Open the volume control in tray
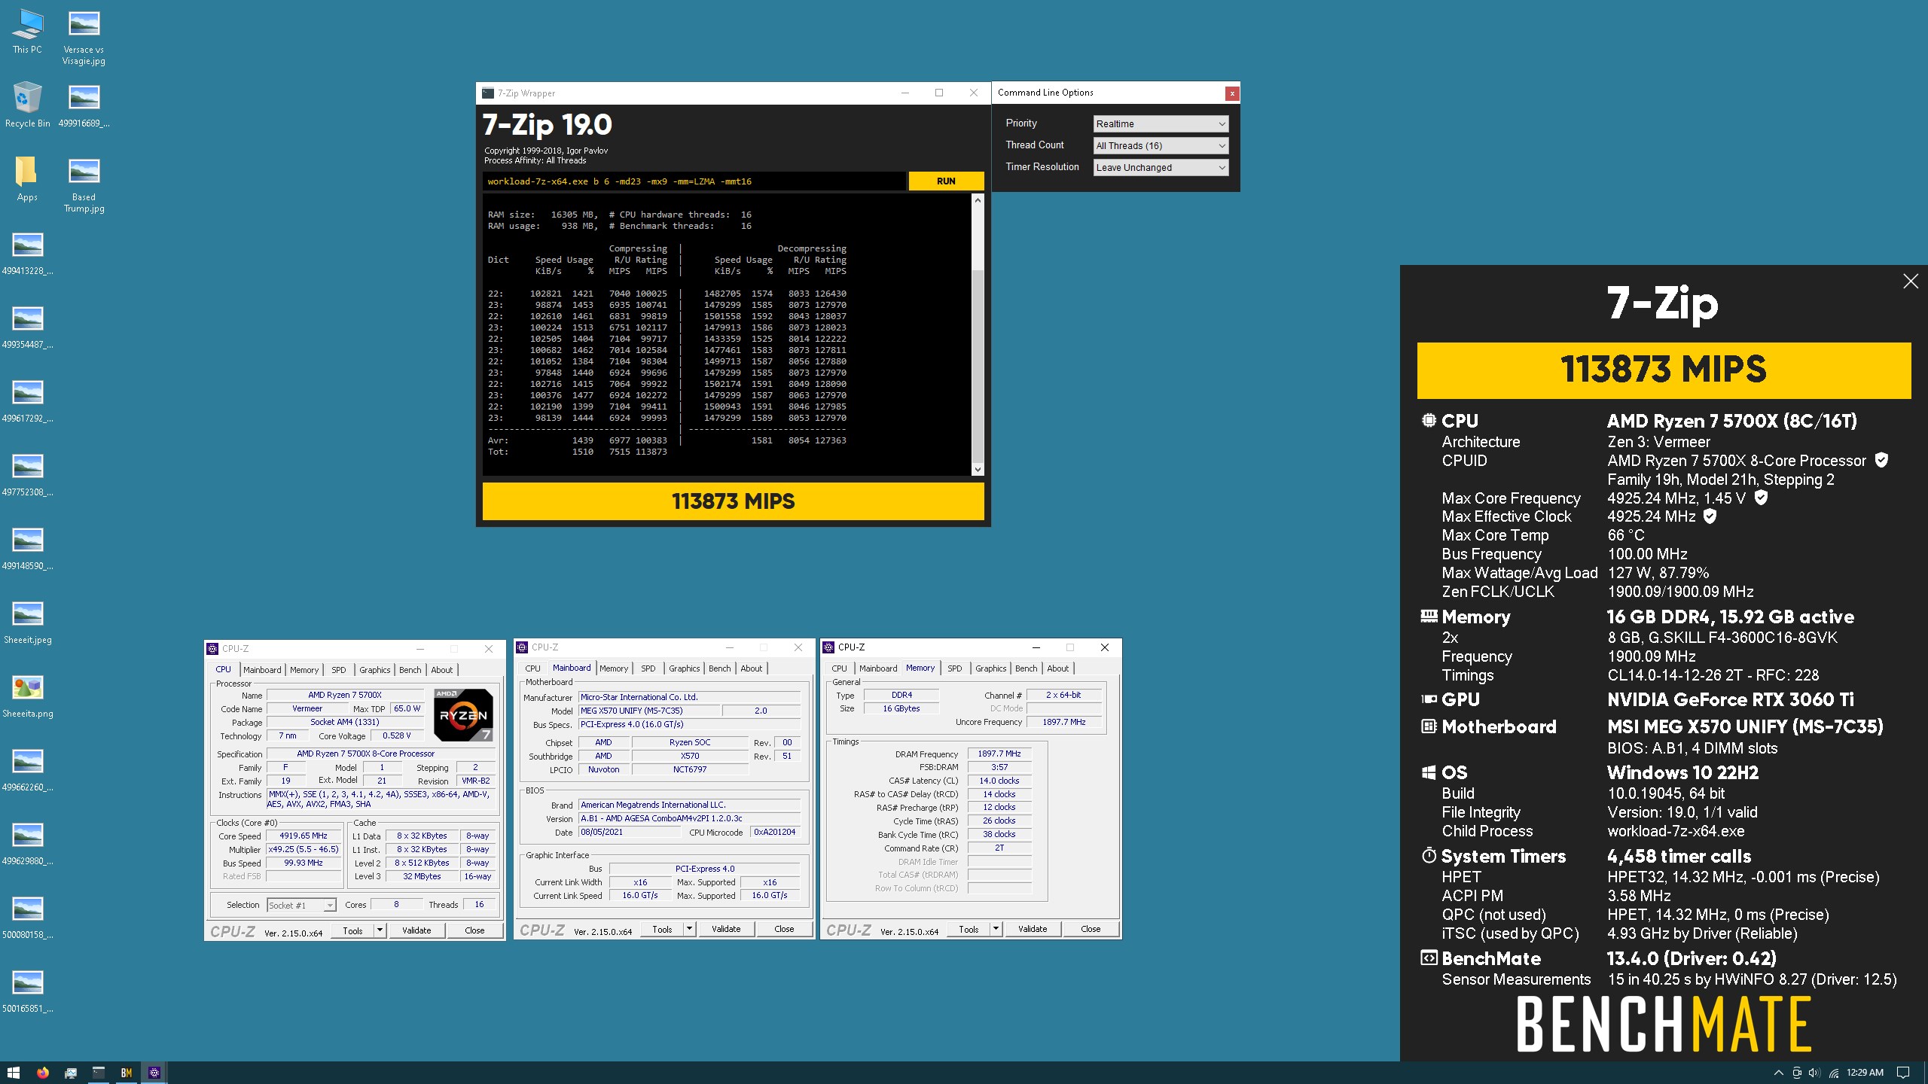Screen dimensions: 1928x1084 click(x=1814, y=1073)
